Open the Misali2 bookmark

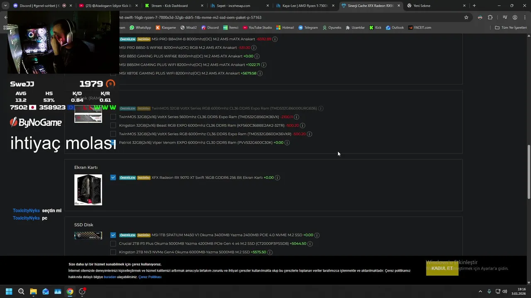point(188,28)
